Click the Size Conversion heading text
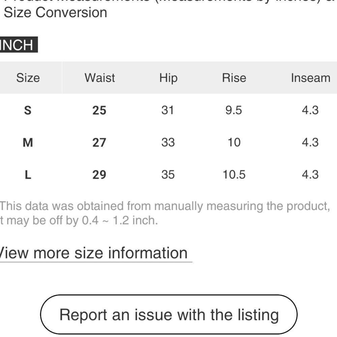Viewport: 337px width, 337px height. click(56, 12)
